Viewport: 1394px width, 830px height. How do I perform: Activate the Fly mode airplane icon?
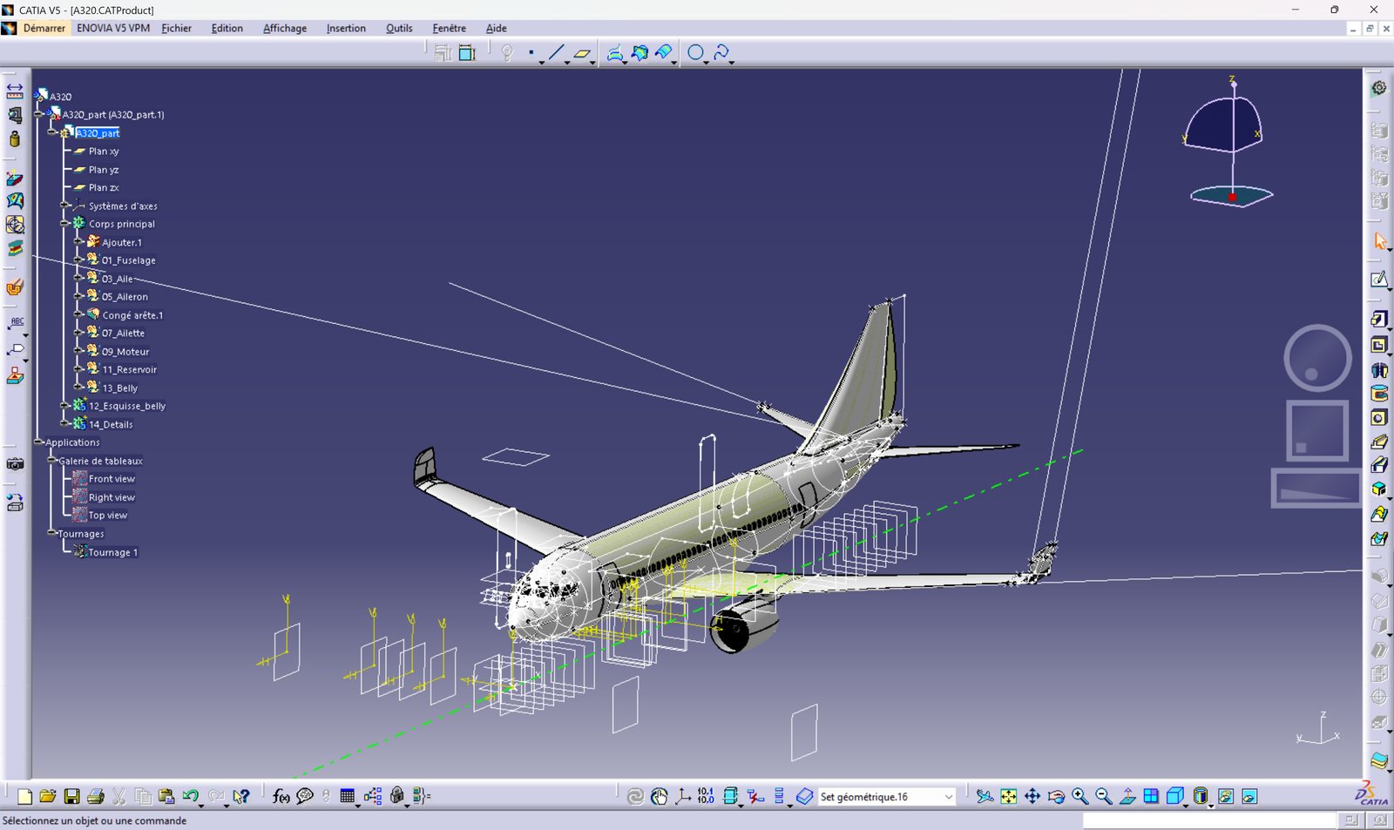click(985, 796)
